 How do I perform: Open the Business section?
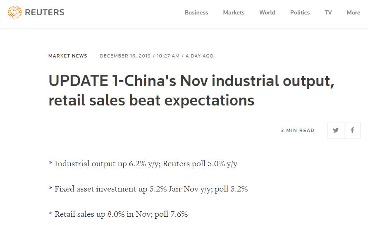pyautogui.click(x=196, y=12)
